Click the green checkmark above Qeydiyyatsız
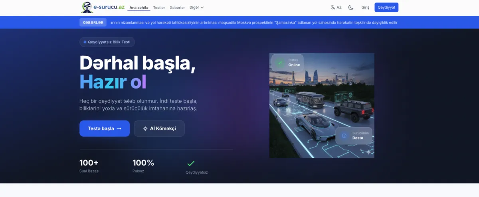Screen dimensions: 479x197 191,163
